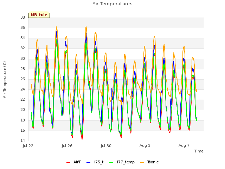Viewport: 225px width, 169px height.
Task: Click the Jul 26 x-axis tick label
Action: coord(67,146)
